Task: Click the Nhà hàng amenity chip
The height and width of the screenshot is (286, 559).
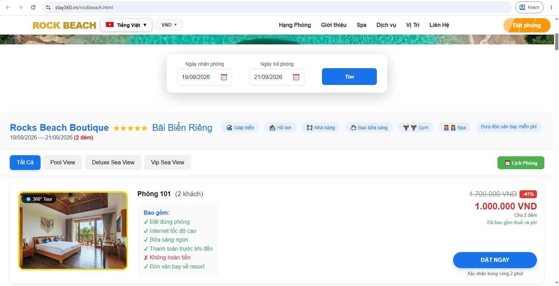Action: [x=321, y=128]
